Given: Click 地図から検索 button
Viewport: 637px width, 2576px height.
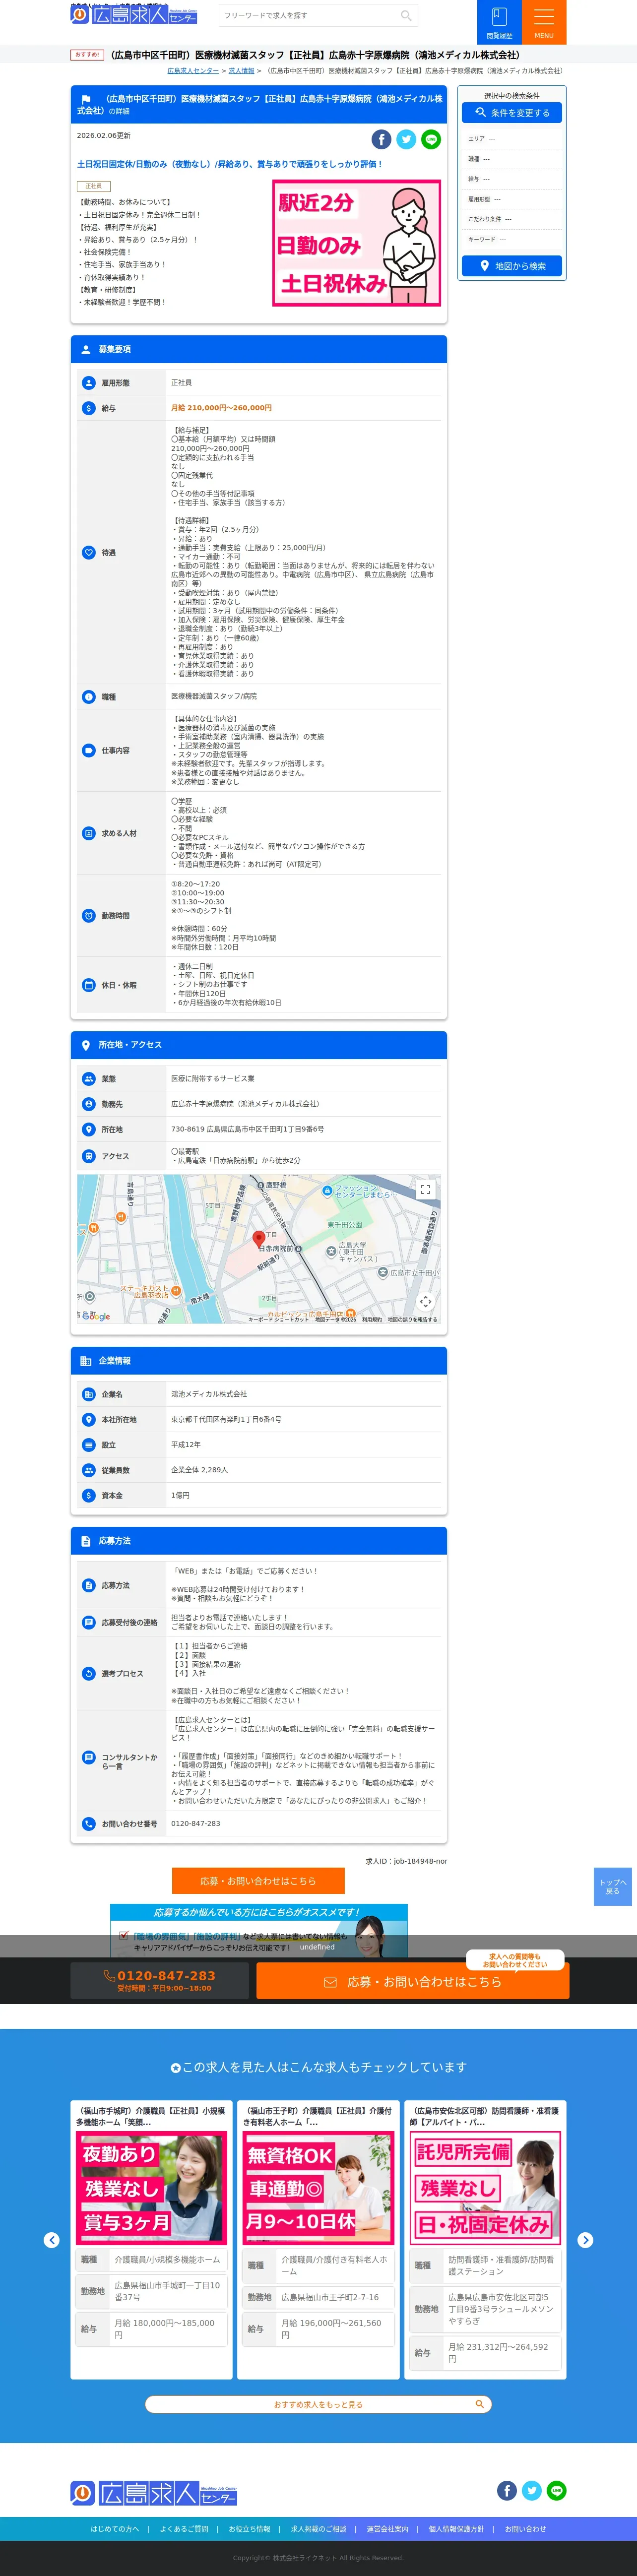Looking at the screenshot, I should point(512,266).
